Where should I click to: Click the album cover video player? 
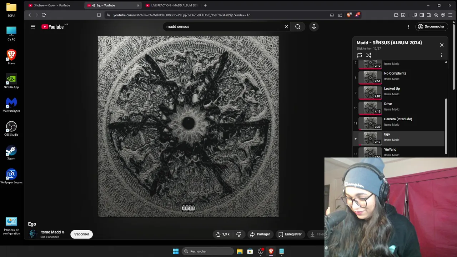(x=188, y=126)
